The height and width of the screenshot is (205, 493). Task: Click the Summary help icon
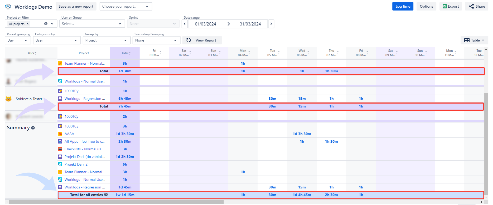(33, 128)
